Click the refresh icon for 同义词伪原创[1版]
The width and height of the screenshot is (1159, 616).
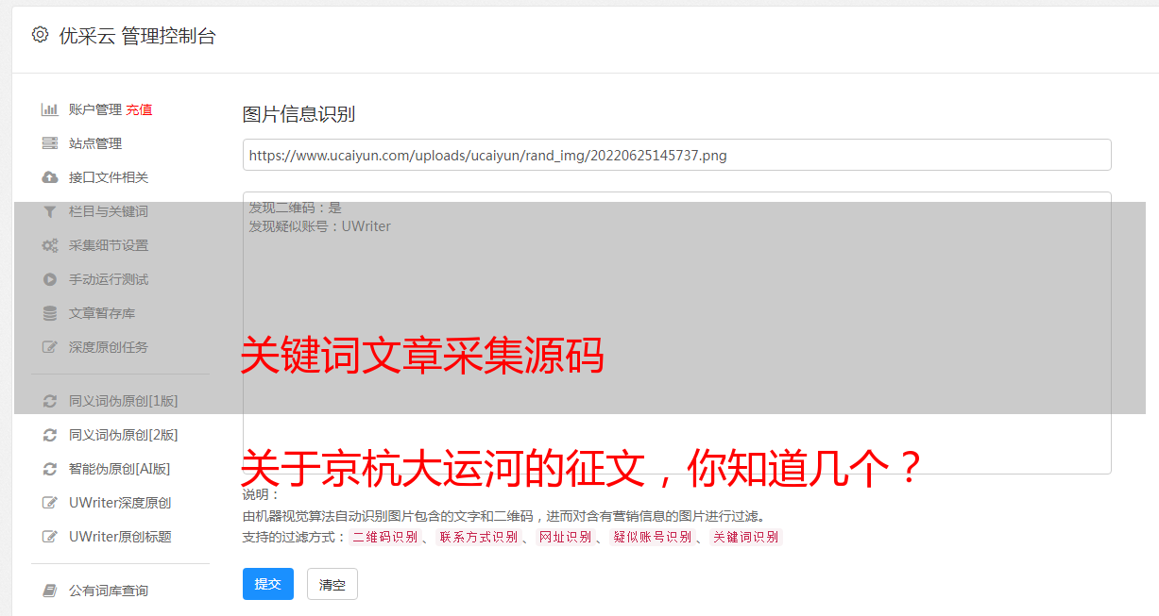pyautogui.click(x=50, y=401)
